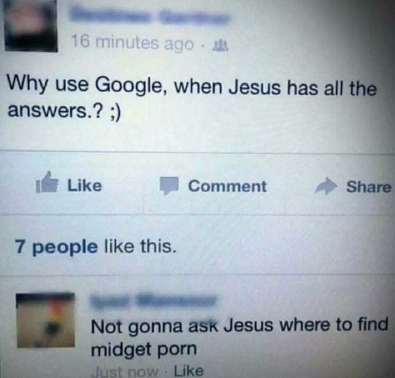Click the 'like this.' text
Image resolution: width=395 pixels, height=378 pixels.
tap(139, 246)
